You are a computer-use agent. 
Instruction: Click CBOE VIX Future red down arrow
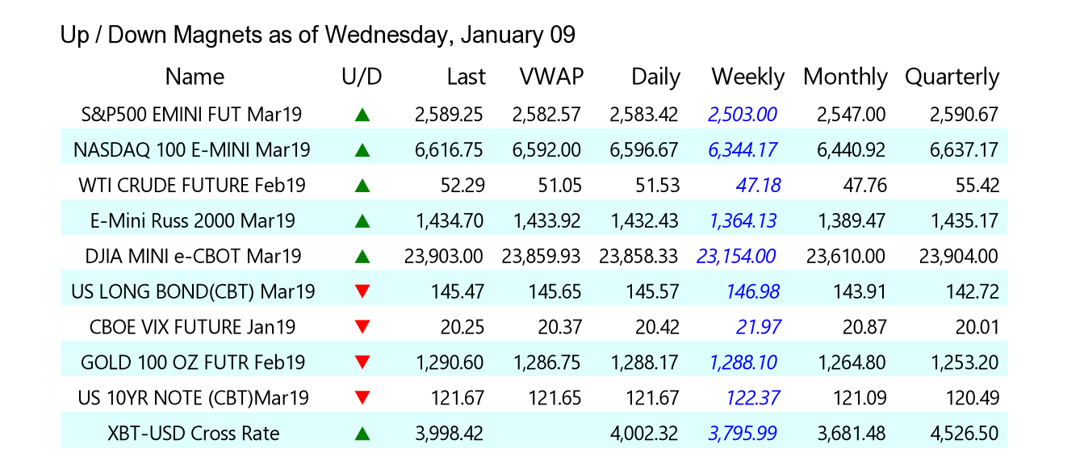pyautogui.click(x=362, y=327)
